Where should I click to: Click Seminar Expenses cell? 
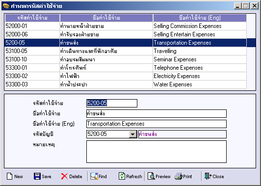[x=200, y=59]
